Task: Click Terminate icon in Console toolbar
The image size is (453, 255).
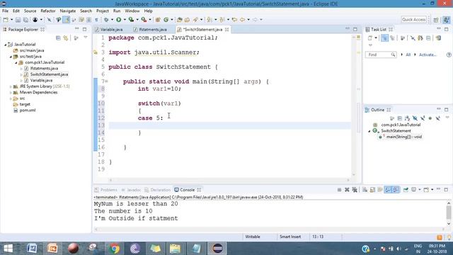Action: [339, 190]
